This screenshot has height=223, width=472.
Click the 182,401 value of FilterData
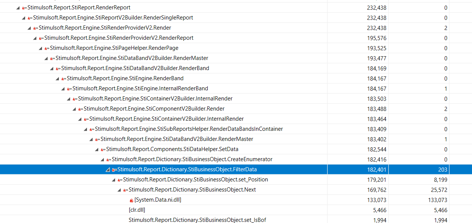point(376,170)
